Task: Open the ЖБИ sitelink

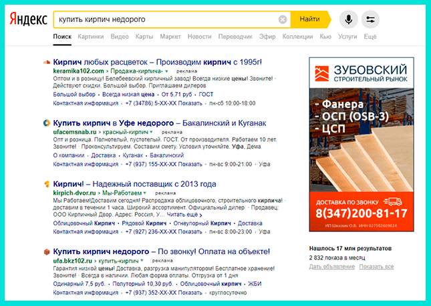Action: click(x=255, y=284)
